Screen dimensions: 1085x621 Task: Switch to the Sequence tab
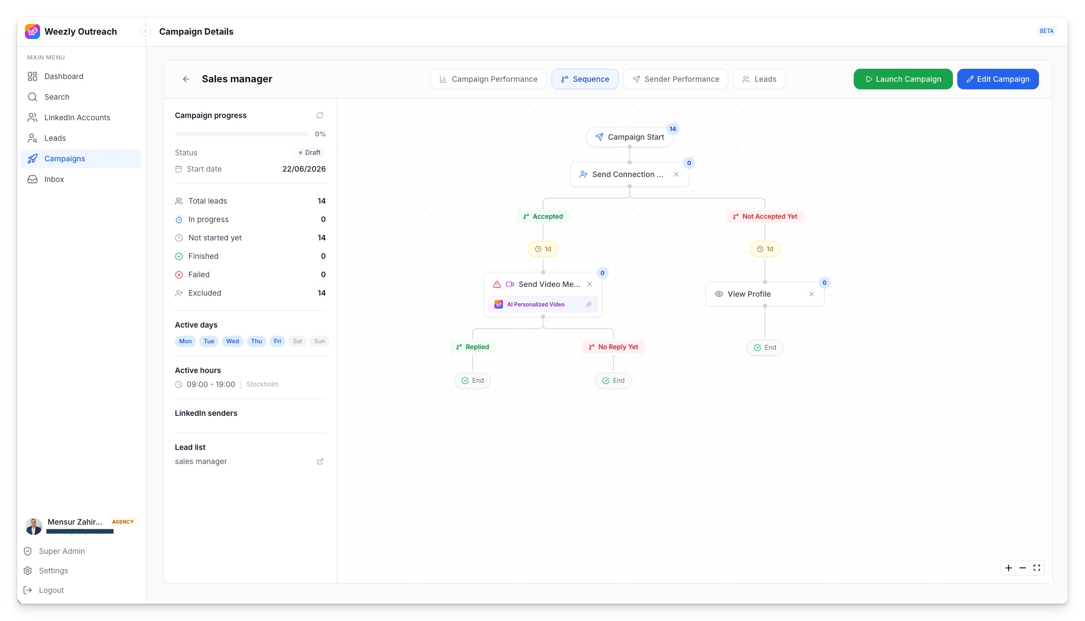[x=585, y=79]
